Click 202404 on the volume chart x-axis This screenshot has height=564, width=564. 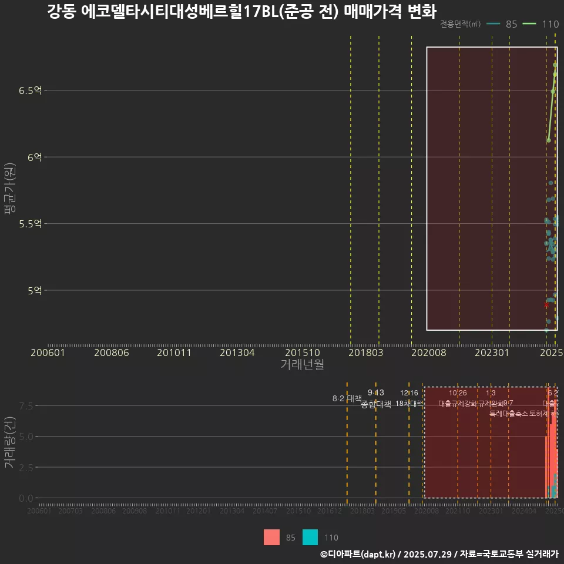(523, 511)
